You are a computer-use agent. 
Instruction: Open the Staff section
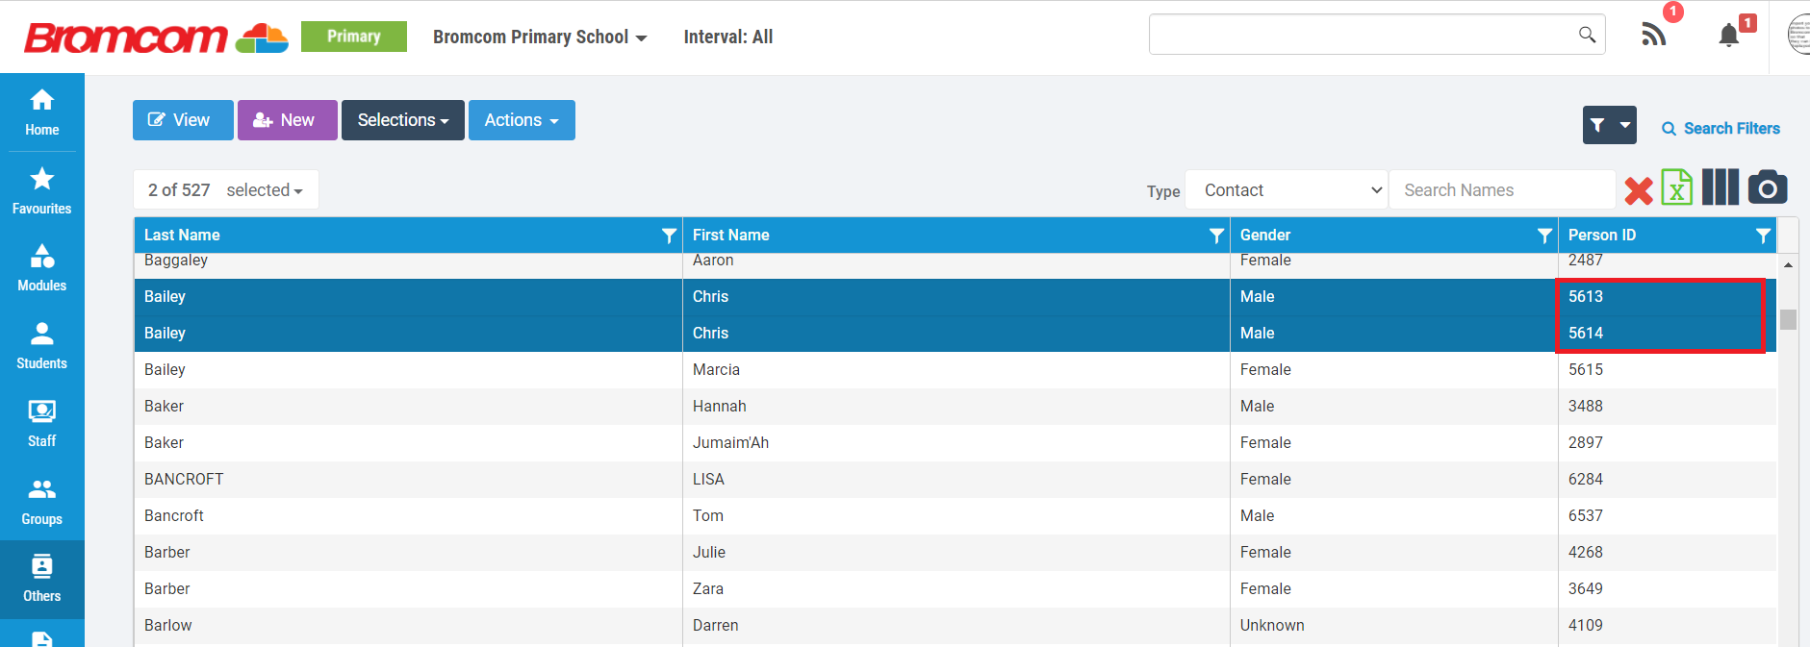41,423
